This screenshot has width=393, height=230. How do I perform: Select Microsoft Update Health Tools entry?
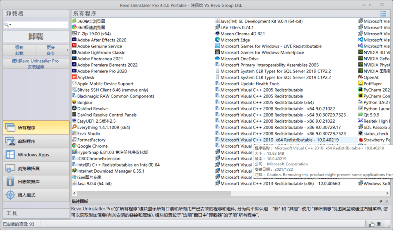click(x=250, y=83)
